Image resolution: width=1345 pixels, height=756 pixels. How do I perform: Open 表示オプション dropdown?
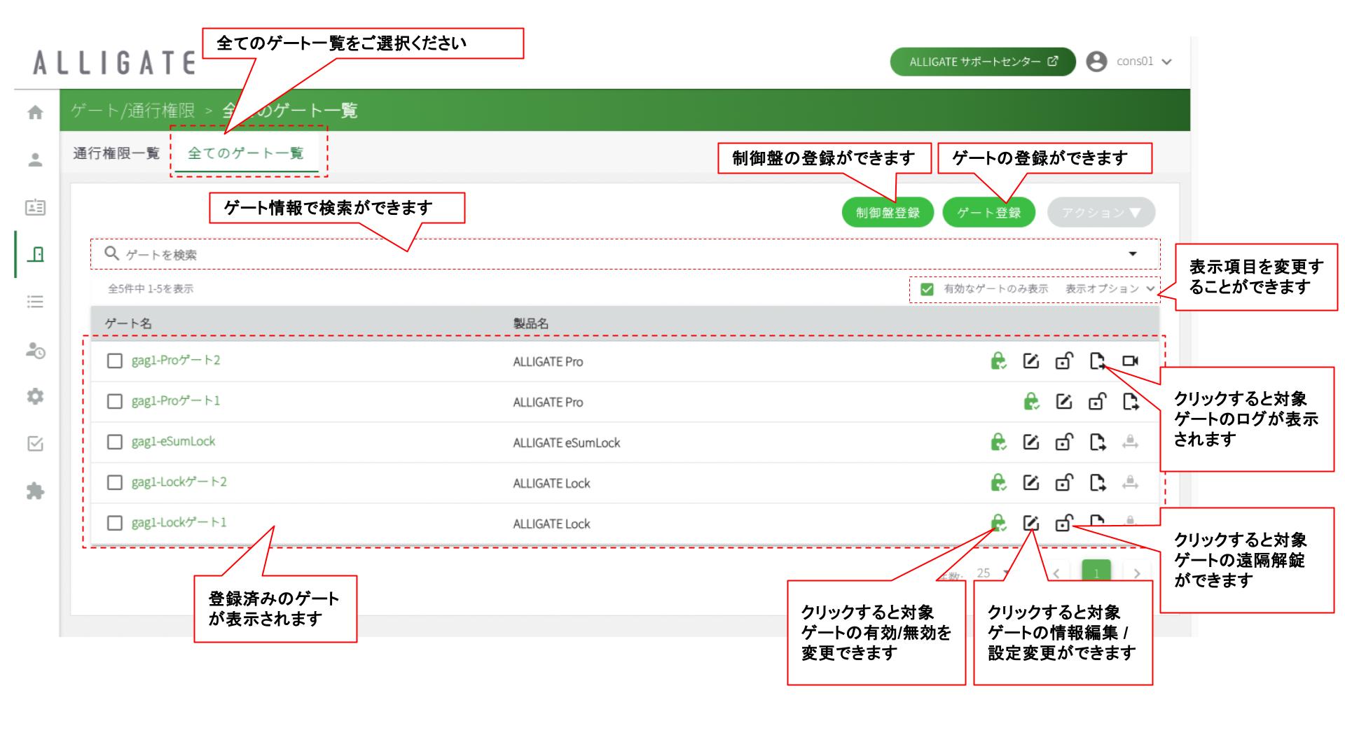(1110, 289)
